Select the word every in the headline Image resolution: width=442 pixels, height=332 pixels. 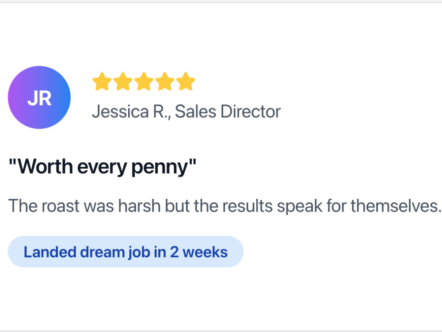pyautogui.click(x=102, y=167)
